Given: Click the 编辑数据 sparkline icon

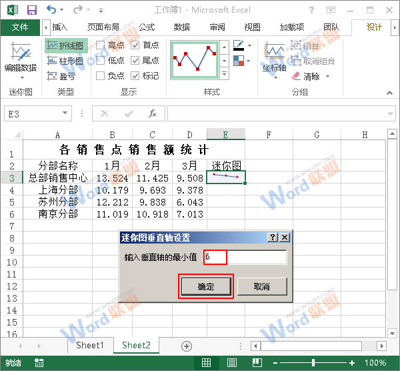Looking at the screenshot, I should click(21, 51).
